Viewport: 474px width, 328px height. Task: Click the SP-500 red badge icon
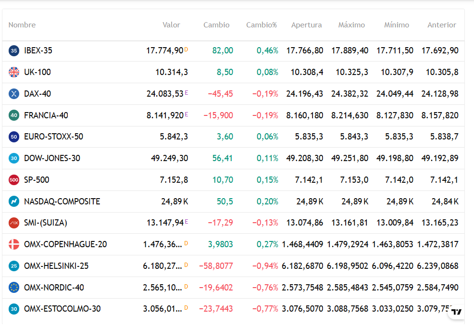point(14,180)
